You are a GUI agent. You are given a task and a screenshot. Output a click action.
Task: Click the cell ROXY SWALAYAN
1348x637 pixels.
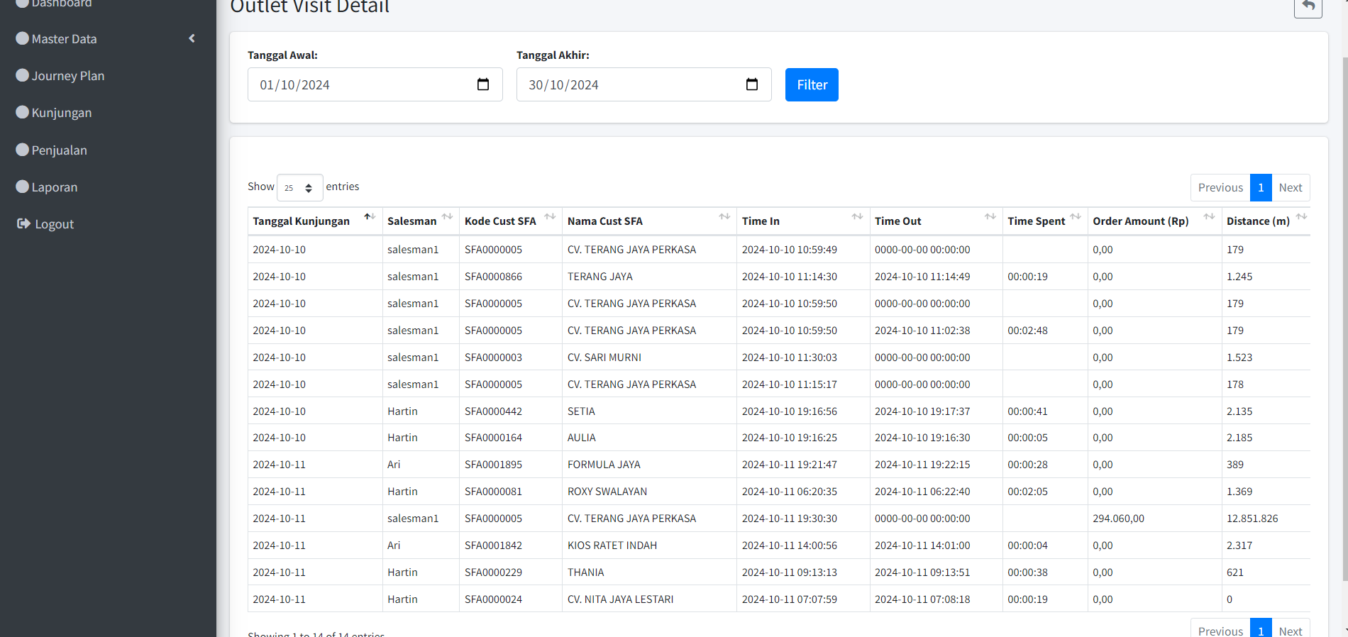[607, 492]
